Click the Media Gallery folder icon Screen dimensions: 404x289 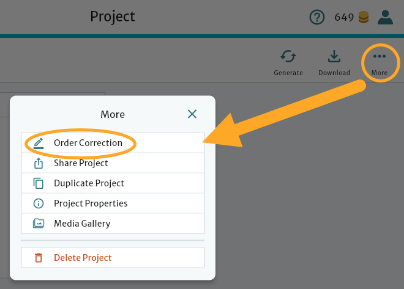click(x=39, y=224)
